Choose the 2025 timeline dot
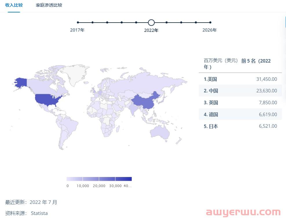 (x=196, y=22)
